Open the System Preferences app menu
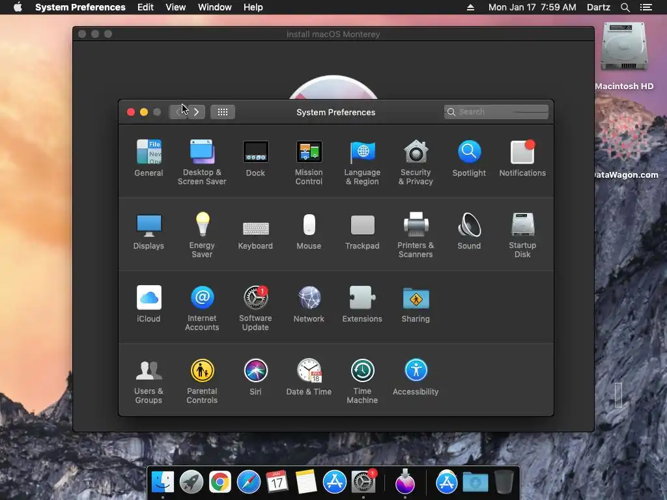 (x=80, y=7)
